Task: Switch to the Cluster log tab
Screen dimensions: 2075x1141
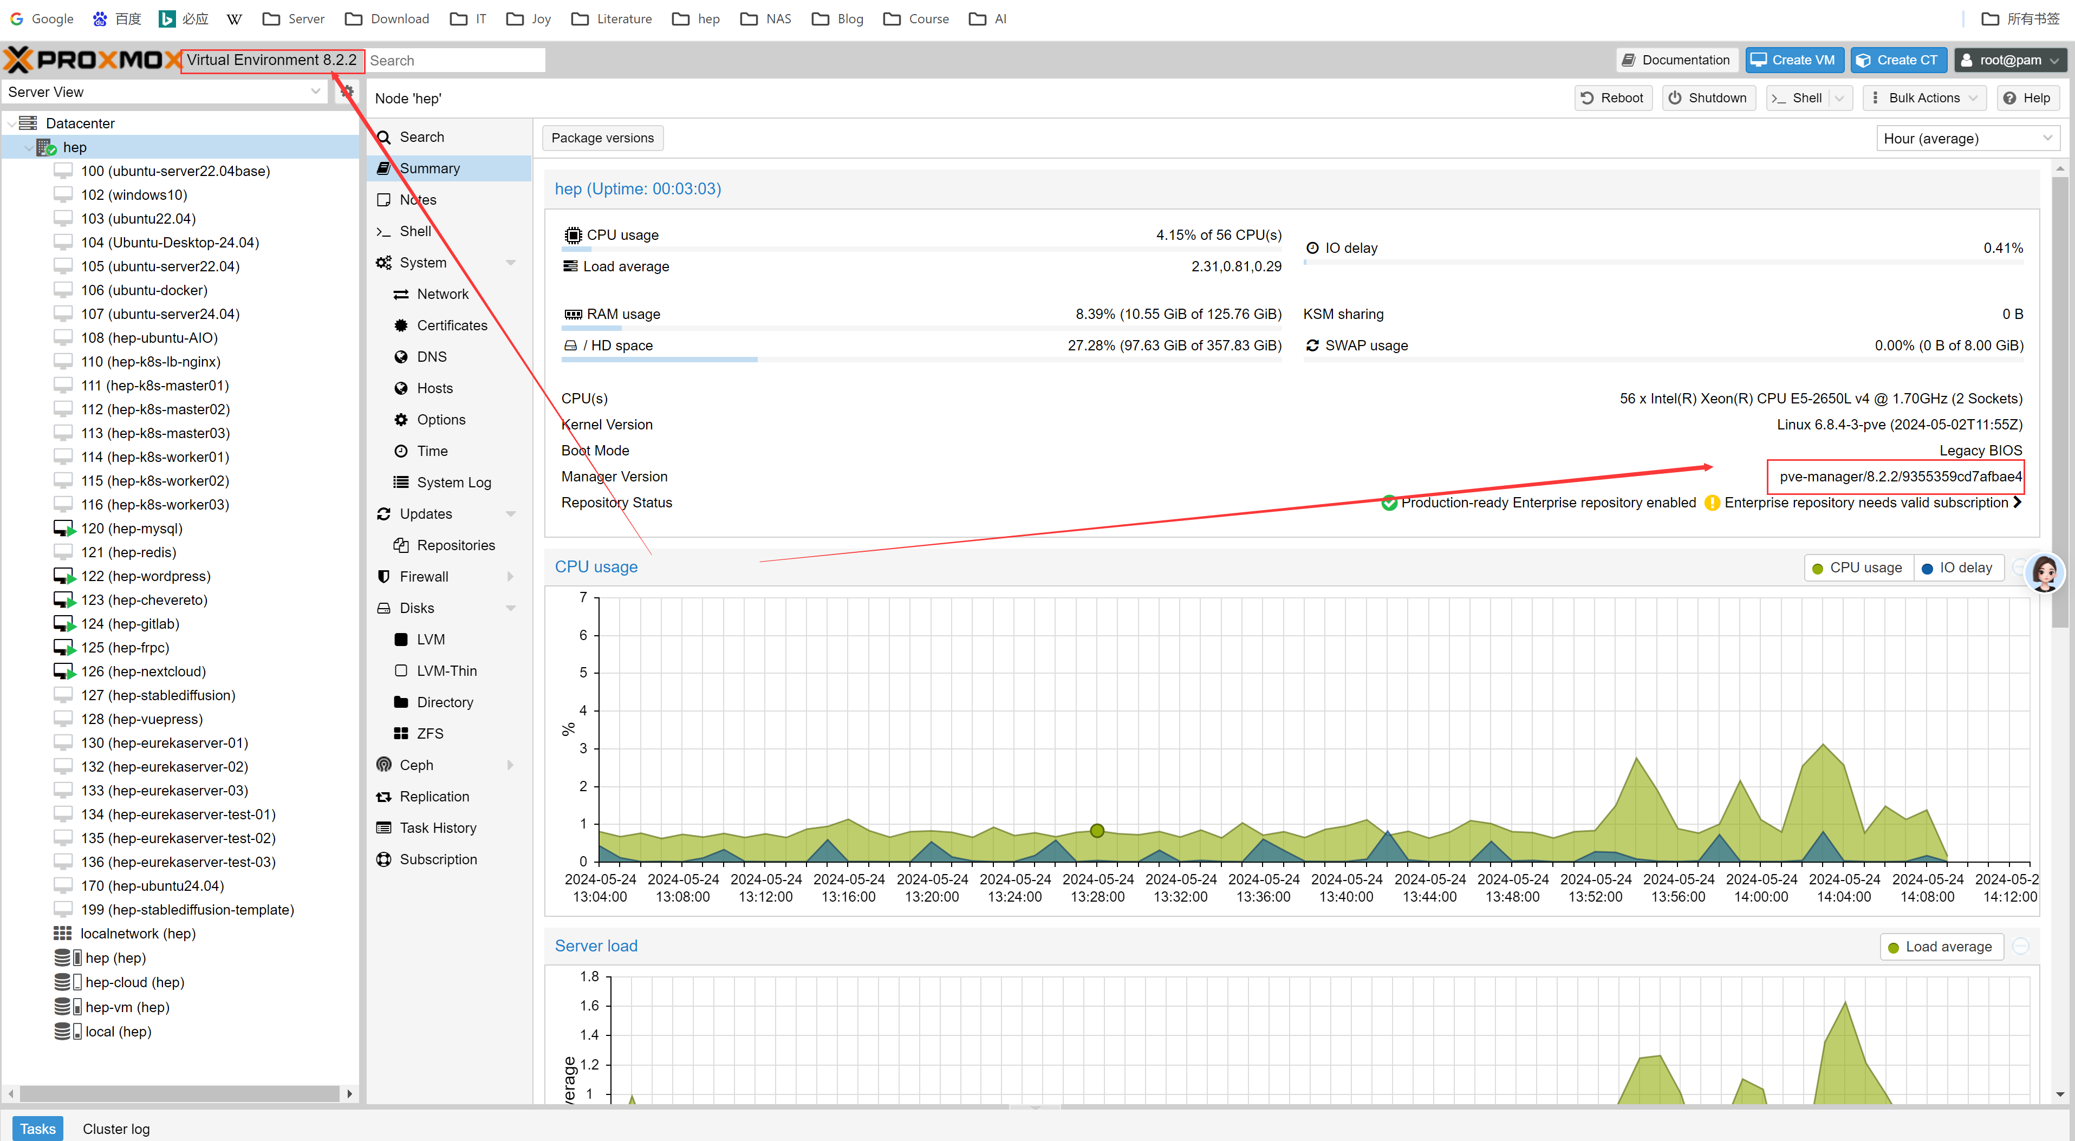Action: [116, 1128]
